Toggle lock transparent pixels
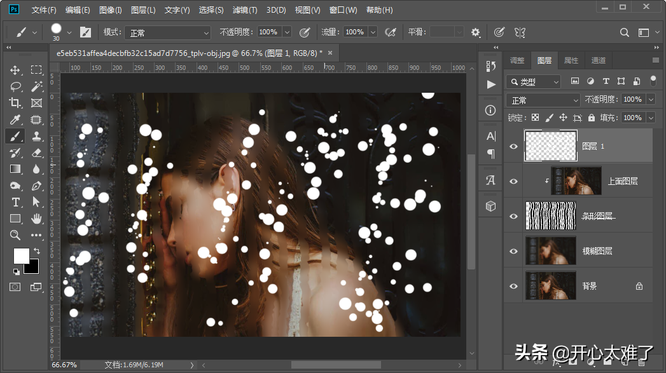 535,118
